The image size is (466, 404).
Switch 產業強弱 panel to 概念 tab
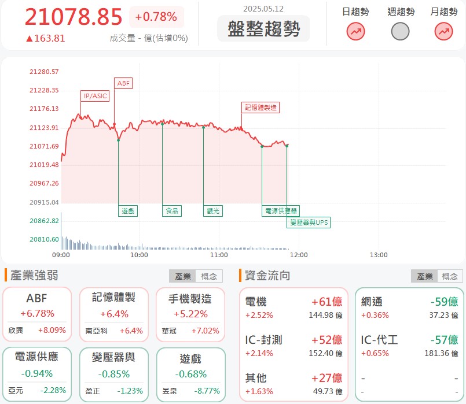(209, 276)
